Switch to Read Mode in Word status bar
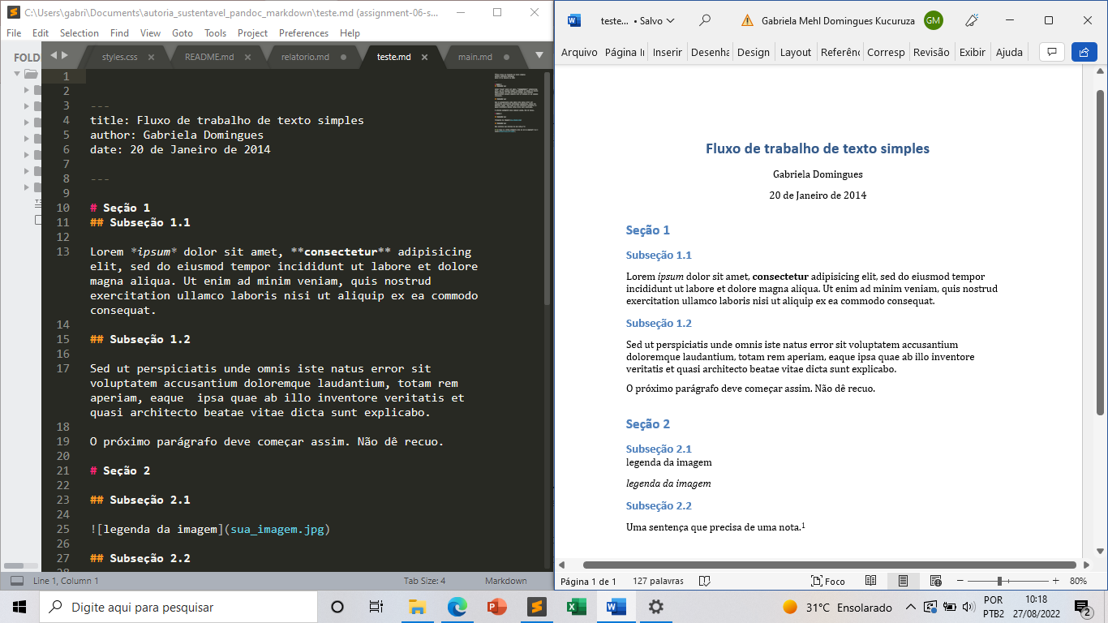Image resolution: width=1108 pixels, height=623 pixels. click(870, 581)
